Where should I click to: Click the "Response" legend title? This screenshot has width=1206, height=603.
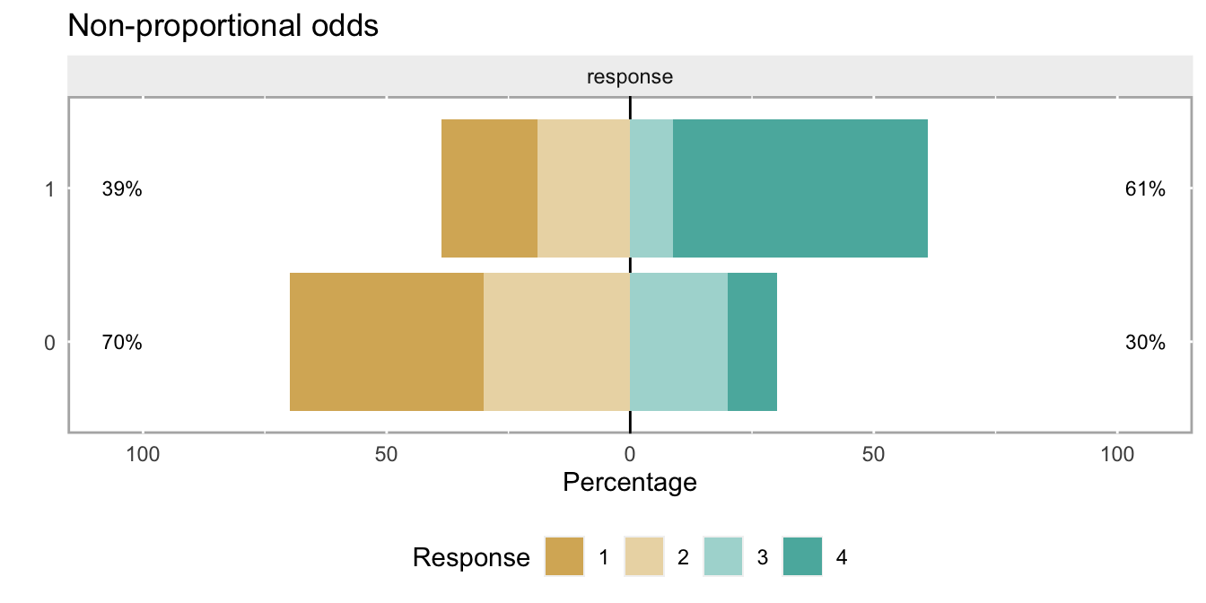(471, 558)
